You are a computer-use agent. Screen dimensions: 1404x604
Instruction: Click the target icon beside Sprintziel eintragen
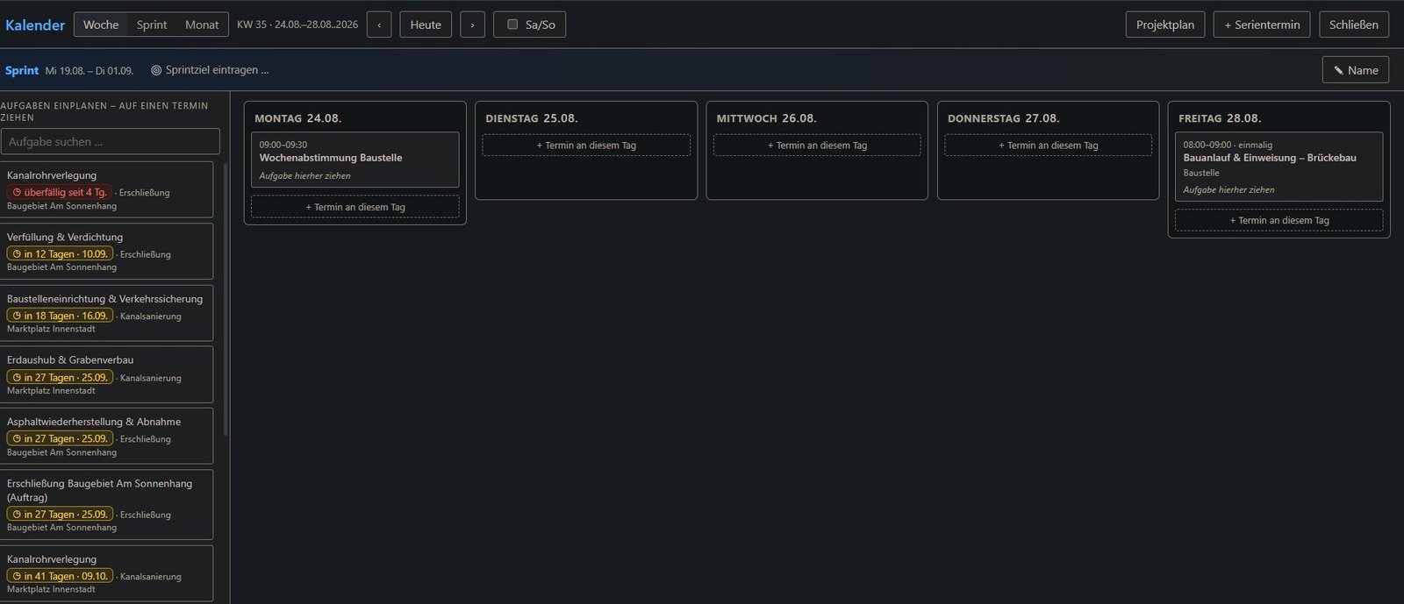156,70
